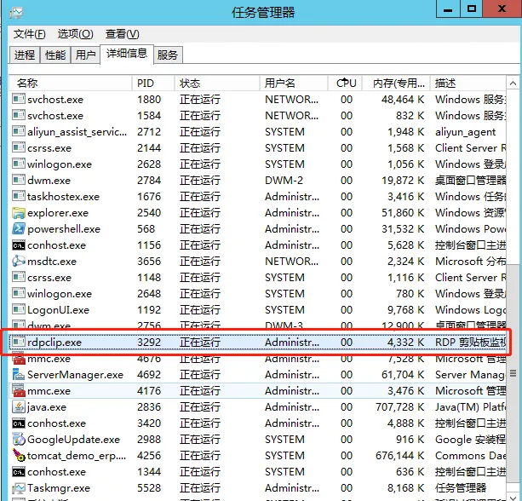Sort by the 名称 column header

click(x=70, y=83)
